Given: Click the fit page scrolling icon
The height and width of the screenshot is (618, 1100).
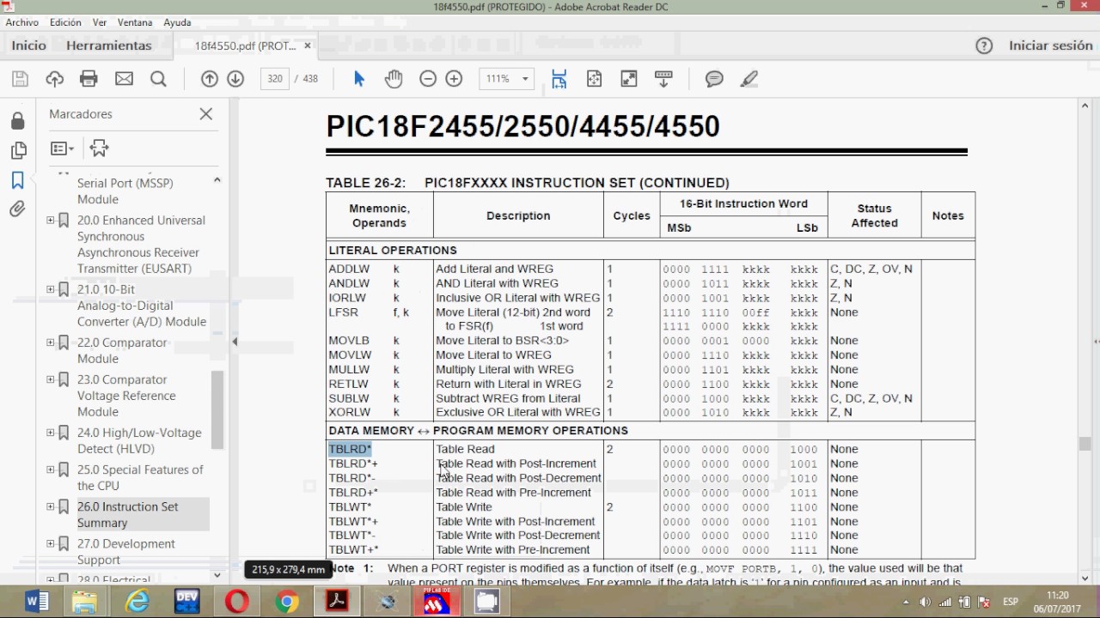Looking at the screenshot, I should click(x=559, y=79).
